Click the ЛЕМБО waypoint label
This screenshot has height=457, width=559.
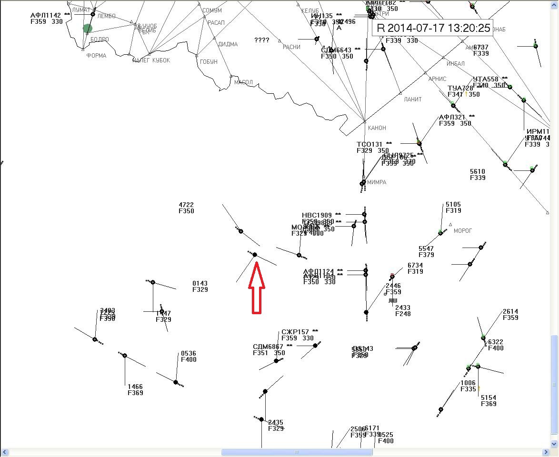point(106,16)
